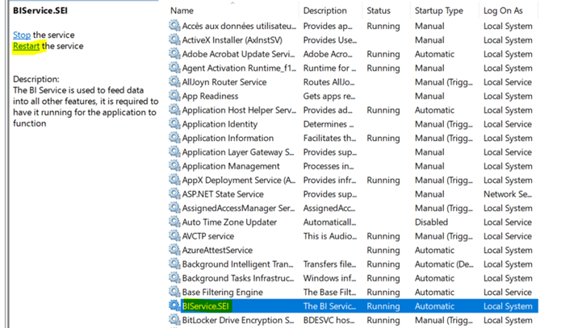Restart the service using the Restart link
Image resolution: width=565 pixels, height=328 pixels.
click(26, 47)
